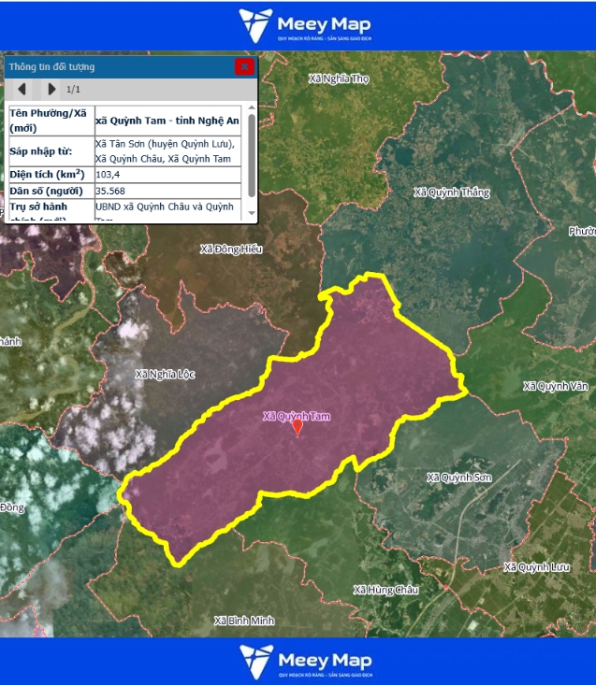Select the Xã Đông Hiếu map label
This screenshot has width=596, height=685.
point(231,250)
